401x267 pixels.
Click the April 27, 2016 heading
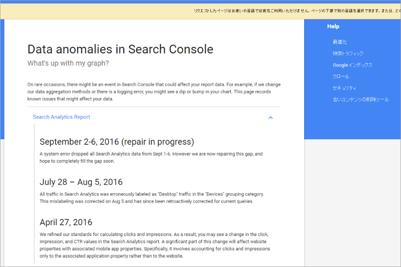(66, 222)
